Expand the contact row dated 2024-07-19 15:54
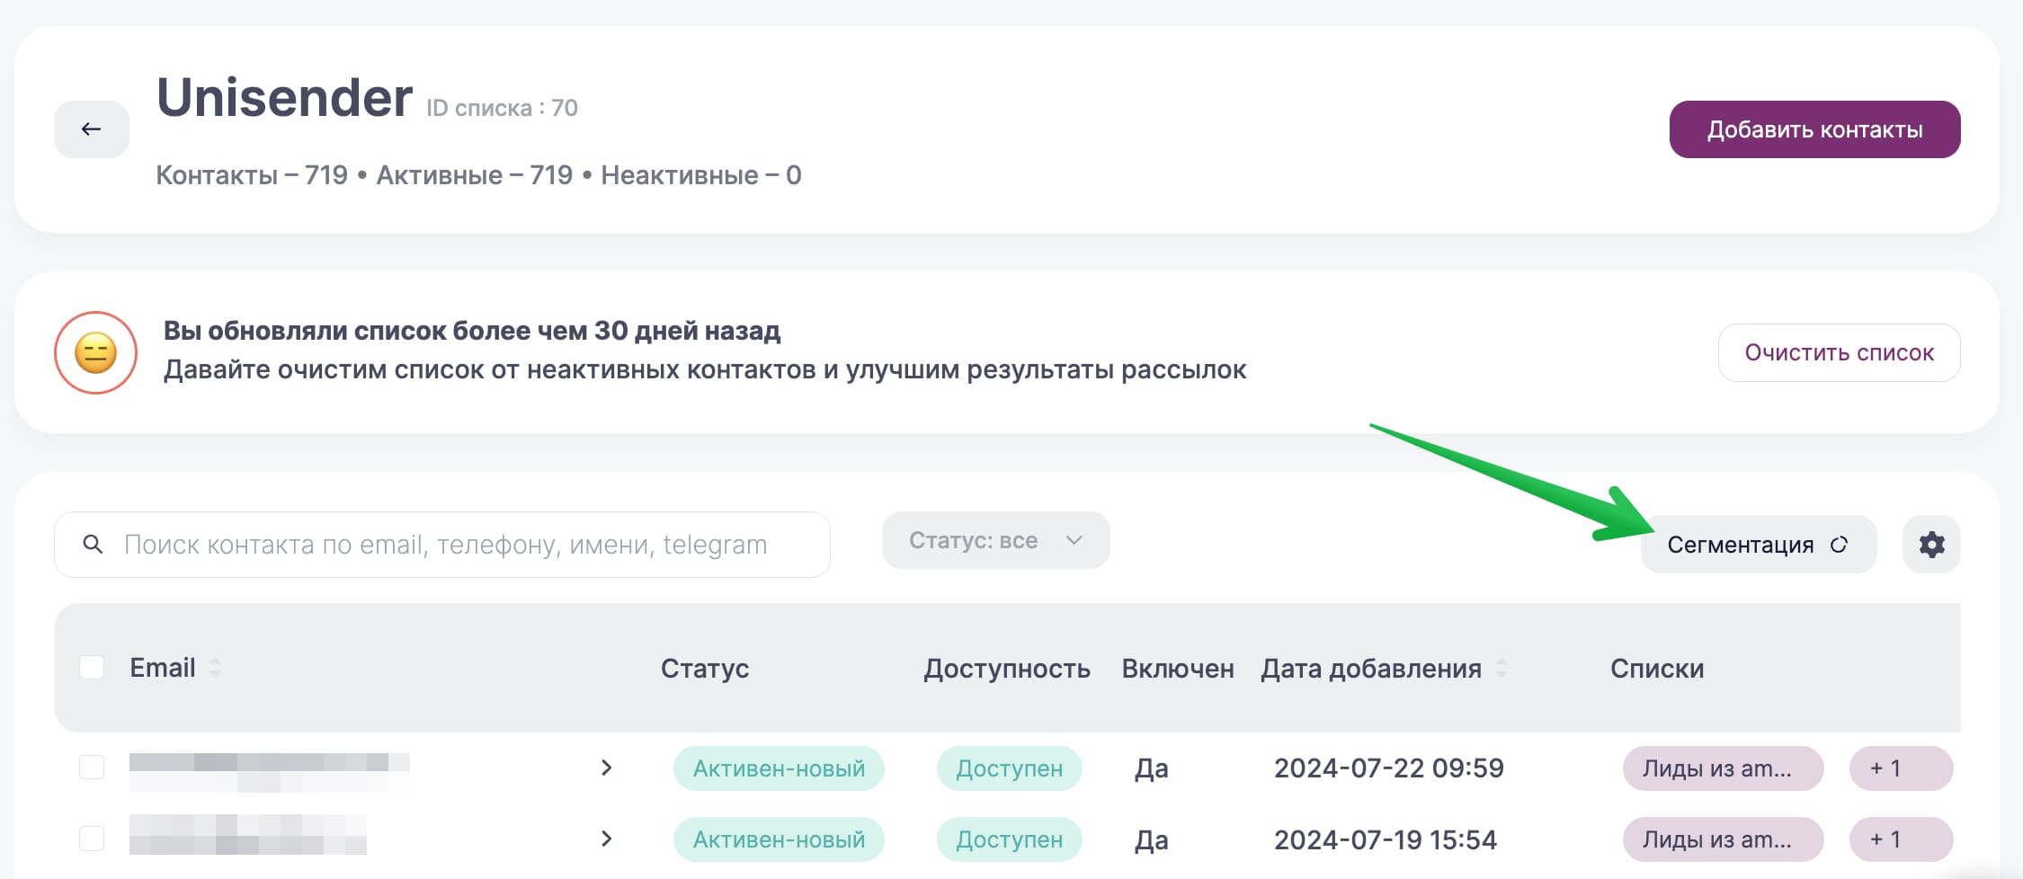This screenshot has height=879, width=2023. tap(606, 839)
